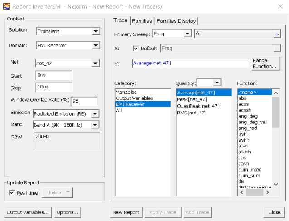Open the Range Function dialog
The height and width of the screenshot is (221, 289).
[x=266, y=64]
